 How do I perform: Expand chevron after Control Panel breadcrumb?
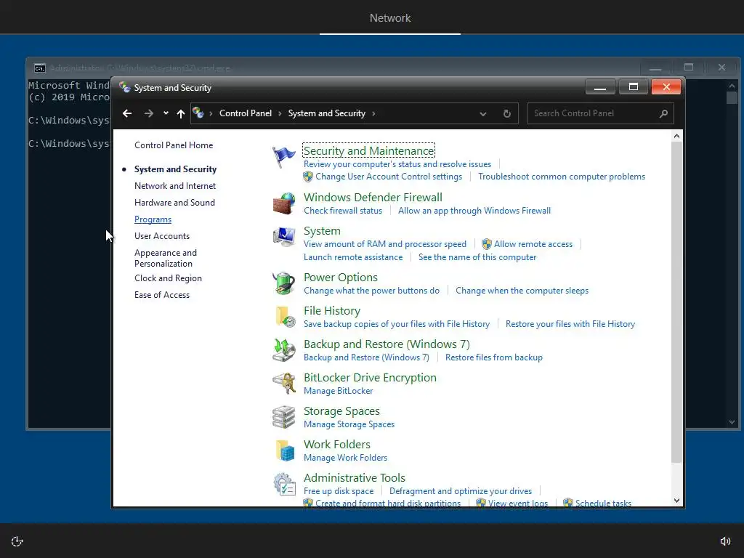point(280,113)
